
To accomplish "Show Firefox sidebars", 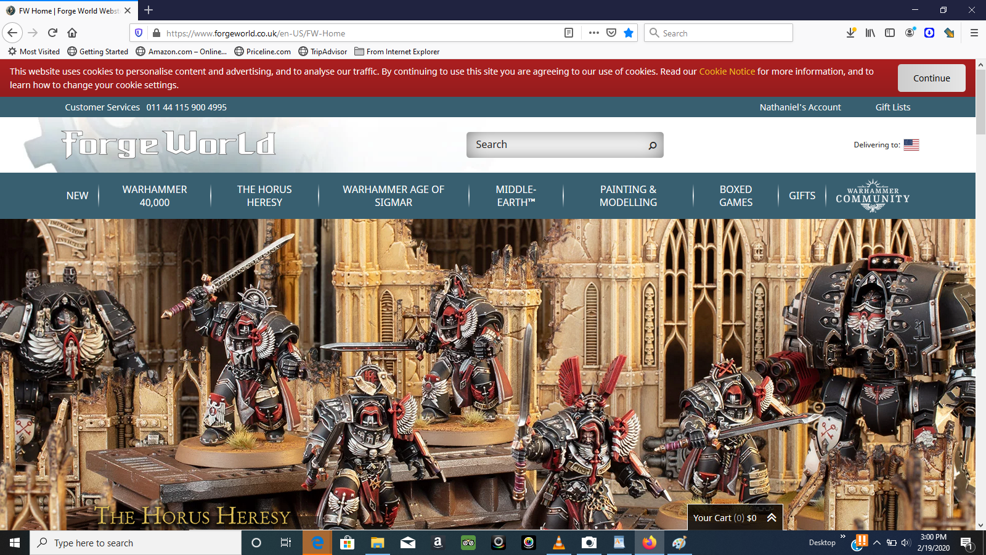I will [890, 33].
